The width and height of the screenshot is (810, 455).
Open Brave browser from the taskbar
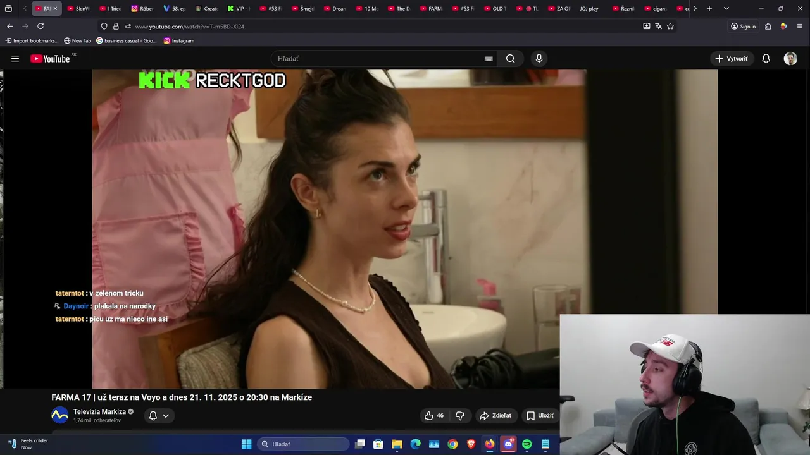471,444
